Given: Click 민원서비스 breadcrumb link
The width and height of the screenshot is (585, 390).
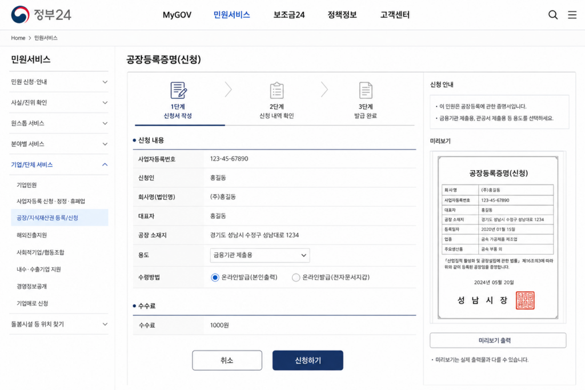Looking at the screenshot, I should click(x=46, y=38).
